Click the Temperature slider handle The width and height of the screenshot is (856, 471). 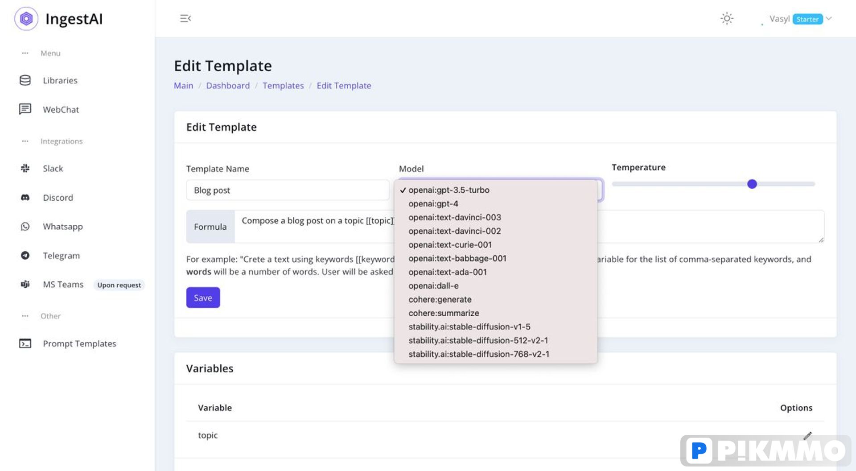tap(752, 184)
